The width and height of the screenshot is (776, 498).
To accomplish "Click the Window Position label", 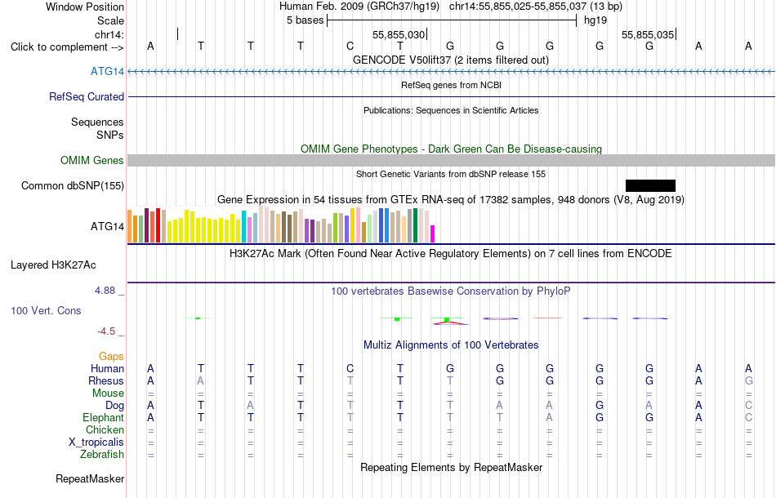I will click(x=85, y=7).
